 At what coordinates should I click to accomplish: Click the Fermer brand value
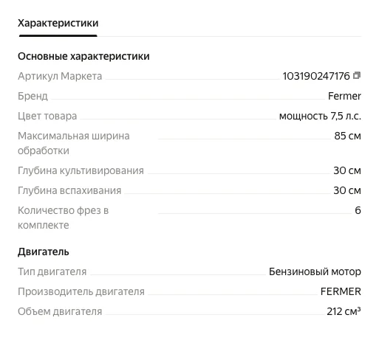pos(344,96)
